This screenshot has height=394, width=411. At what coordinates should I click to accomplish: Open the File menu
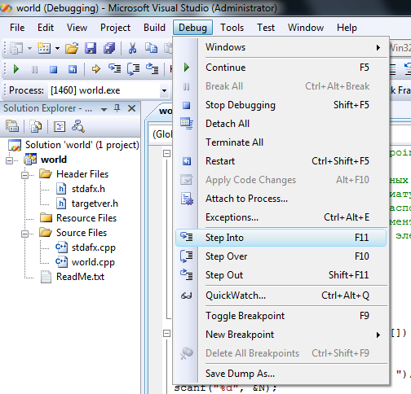[17, 28]
